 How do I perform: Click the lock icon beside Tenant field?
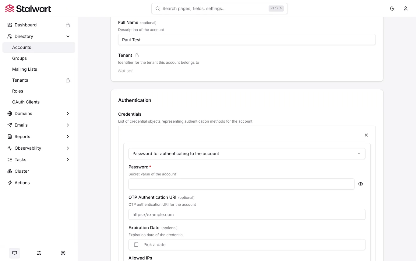(x=137, y=55)
